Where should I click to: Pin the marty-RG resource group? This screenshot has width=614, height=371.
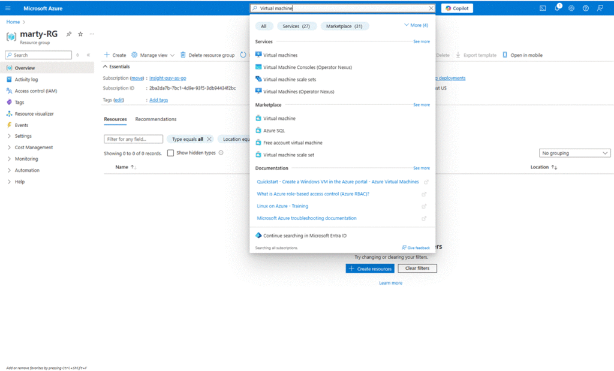pos(69,34)
